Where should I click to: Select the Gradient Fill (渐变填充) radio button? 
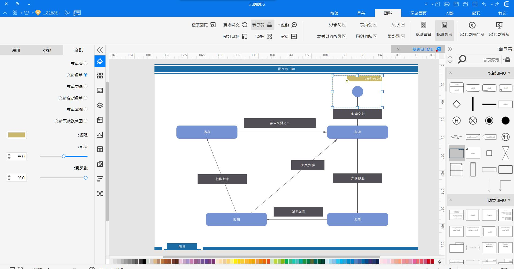pos(86,86)
